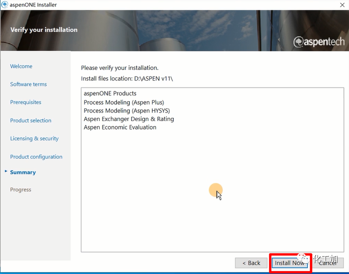349x274 pixels.
Task: Click the aspenONE Installer title bar icon
Action: click(x=5, y=5)
